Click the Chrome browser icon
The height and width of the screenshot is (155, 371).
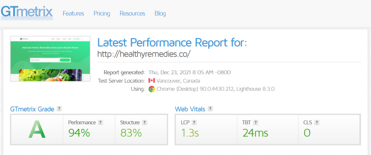pos(152,89)
